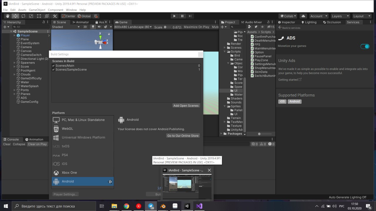The width and height of the screenshot is (376, 211).
Task: Toggle Global handle rotation
Action: (x=84, y=16)
